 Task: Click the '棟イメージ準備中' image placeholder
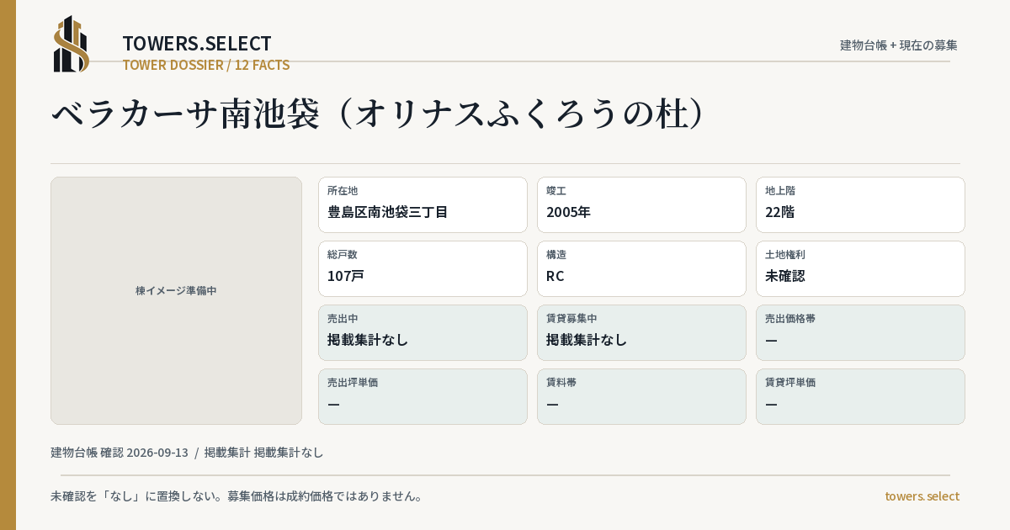(x=176, y=300)
